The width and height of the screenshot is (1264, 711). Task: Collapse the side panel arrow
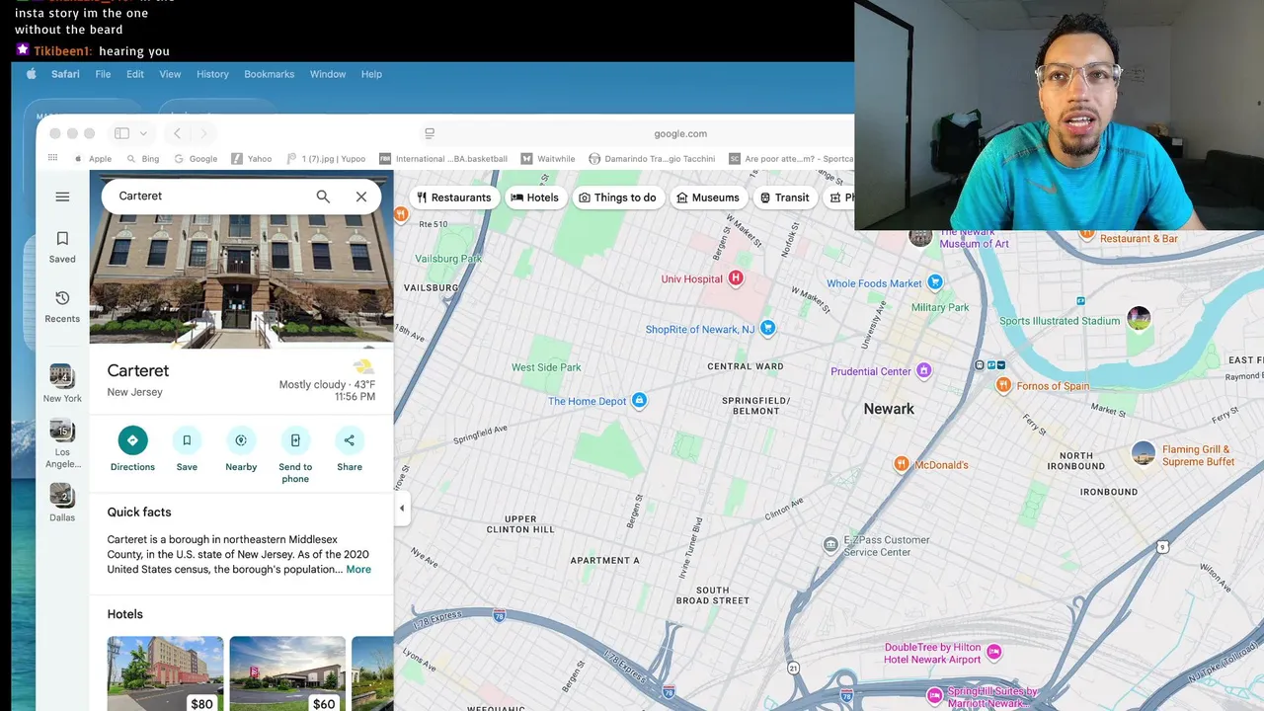coord(401,509)
